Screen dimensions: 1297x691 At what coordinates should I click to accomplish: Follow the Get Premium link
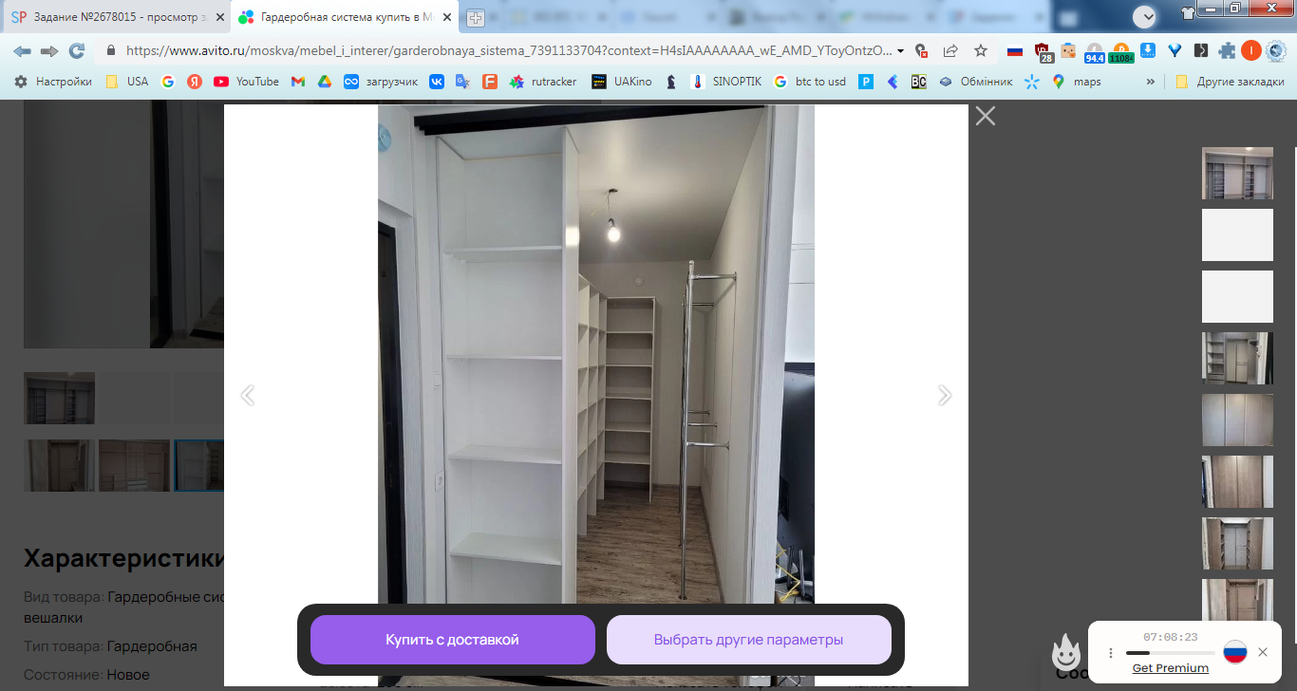[x=1171, y=668]
